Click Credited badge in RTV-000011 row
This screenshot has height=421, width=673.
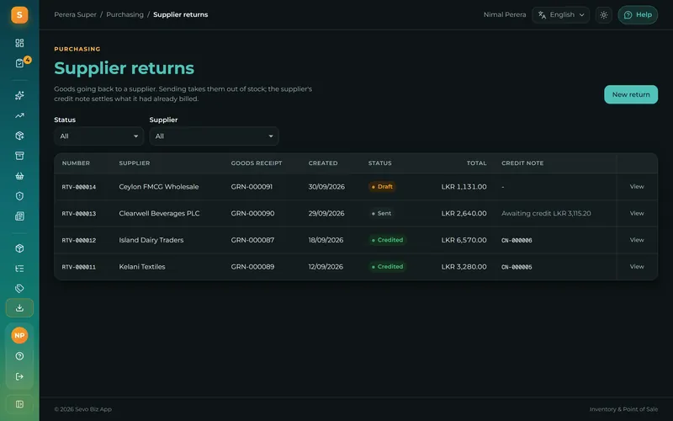pos(388,266)
